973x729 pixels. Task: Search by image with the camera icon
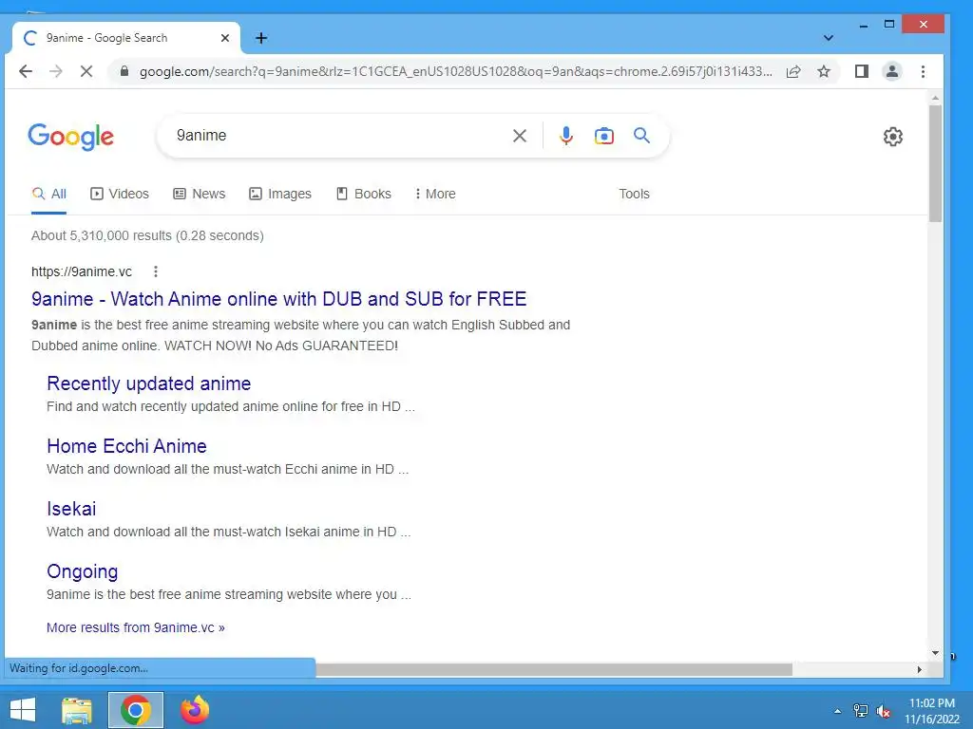click(603, 136)
